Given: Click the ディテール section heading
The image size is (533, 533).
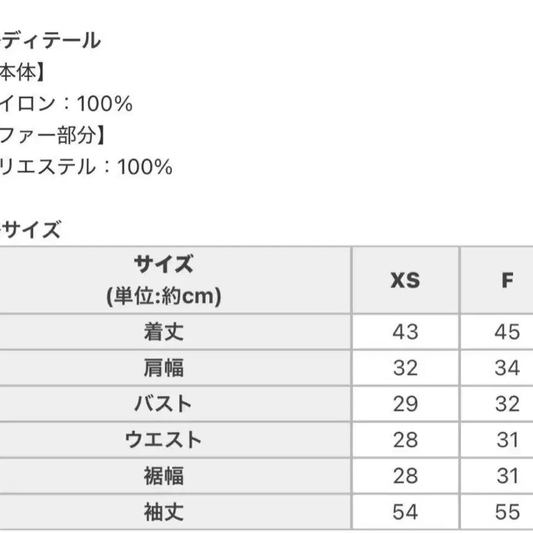Looking at the screenshot, I should [x=51, y=41].
